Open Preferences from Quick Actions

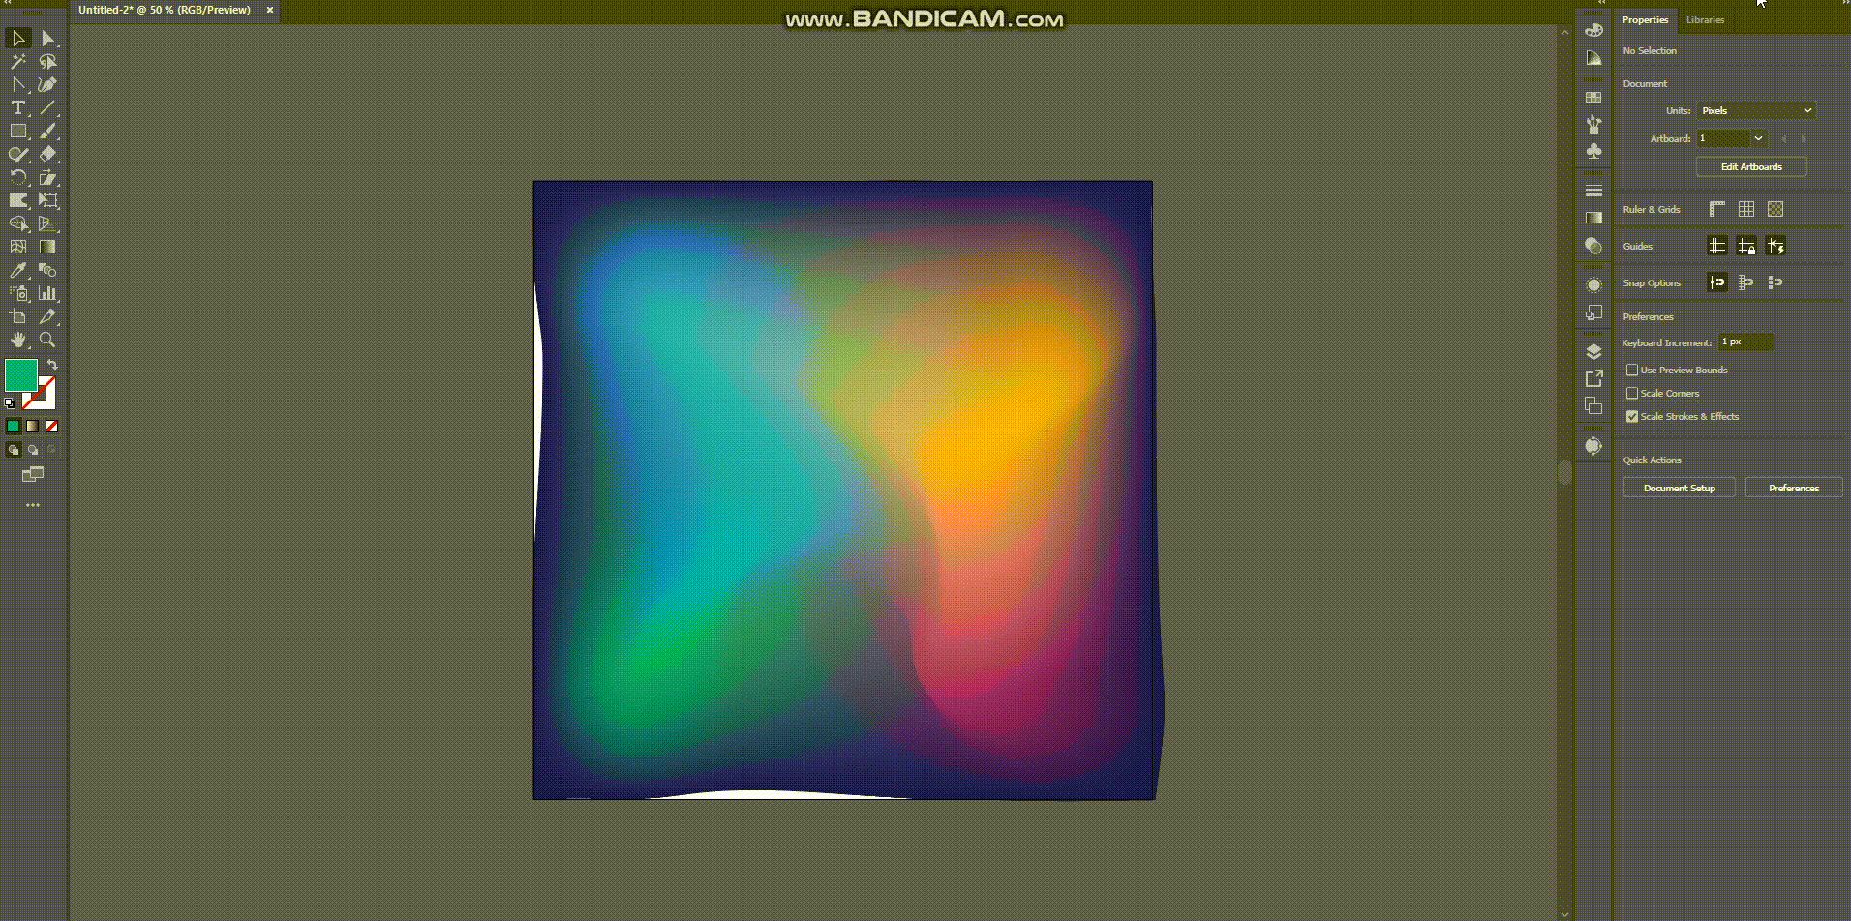1794,488
